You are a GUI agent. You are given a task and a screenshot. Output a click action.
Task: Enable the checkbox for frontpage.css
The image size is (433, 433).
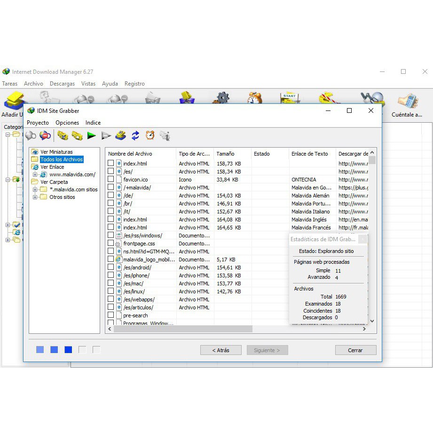pos(111,243)
